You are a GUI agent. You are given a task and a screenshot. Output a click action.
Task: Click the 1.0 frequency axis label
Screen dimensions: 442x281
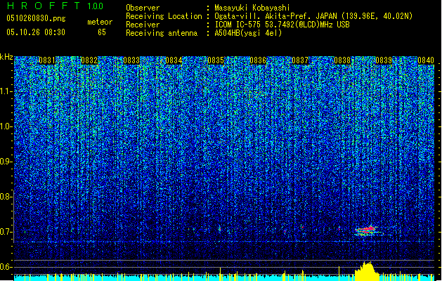coord(6,126)
